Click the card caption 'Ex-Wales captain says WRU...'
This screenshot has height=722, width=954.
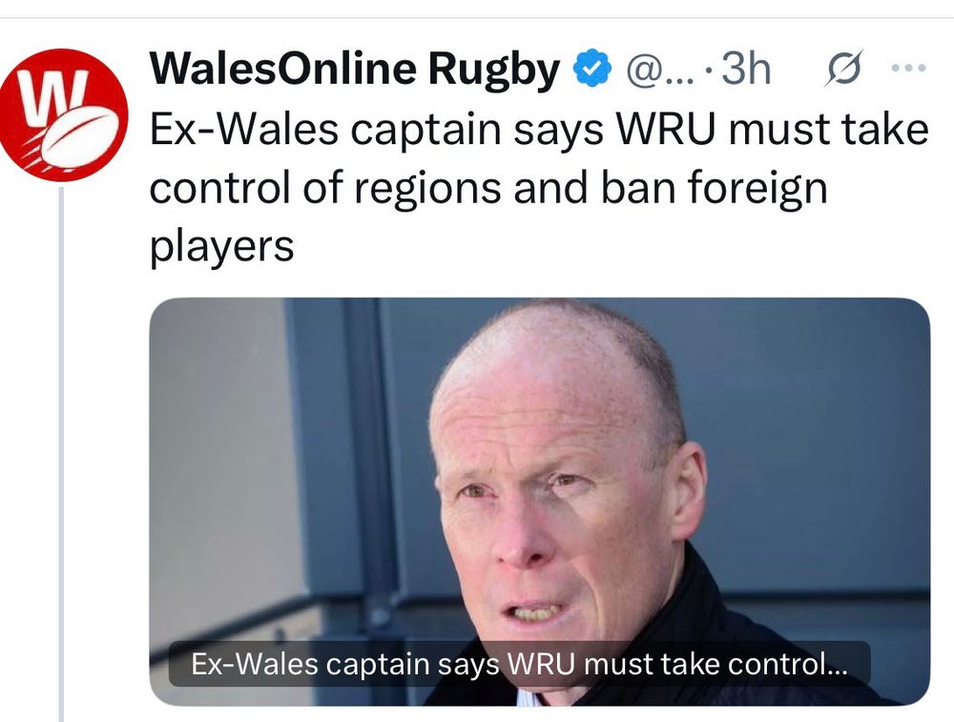coord(519,664)
